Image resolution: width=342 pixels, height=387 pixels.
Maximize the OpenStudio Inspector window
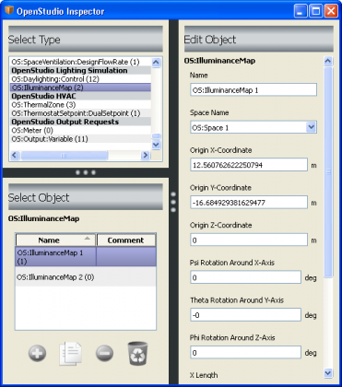coord(316,11)
